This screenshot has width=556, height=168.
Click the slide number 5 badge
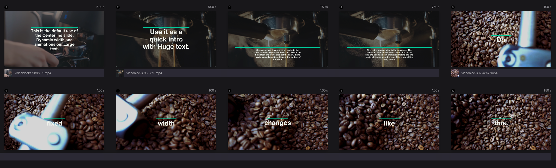pyautogui.click(x=453, y=7)
